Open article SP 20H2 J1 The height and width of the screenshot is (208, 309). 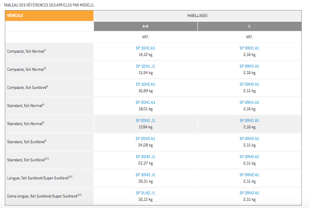click(145, 157)
